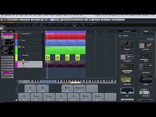The height and width of the screenshot is (117, 156).
Task: Click the inspector Record Enable red button
Action: tap(3, 38)
